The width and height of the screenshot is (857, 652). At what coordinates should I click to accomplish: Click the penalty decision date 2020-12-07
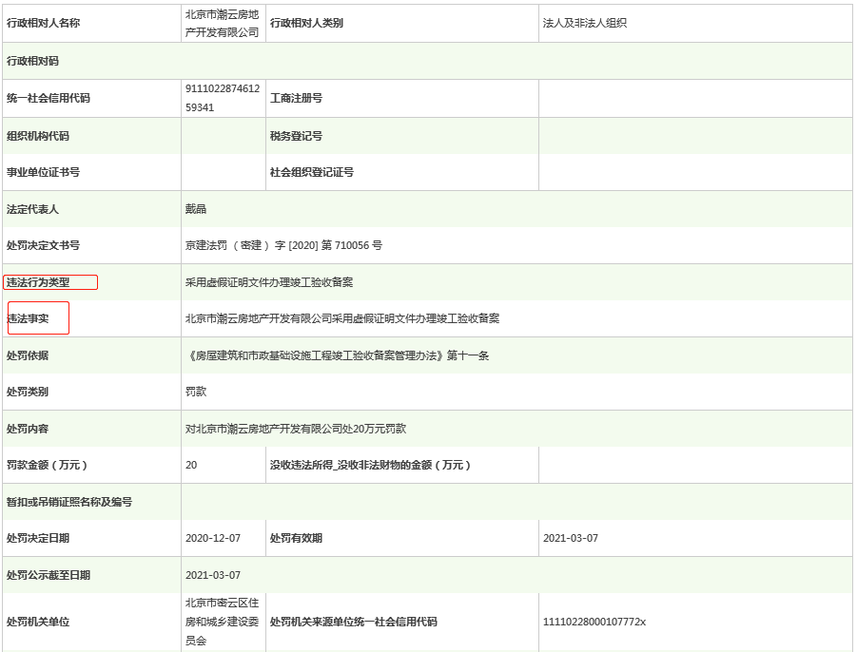213,538
